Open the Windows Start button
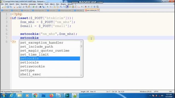The width and height of the screenshot is (175, 98). (4, 96)
